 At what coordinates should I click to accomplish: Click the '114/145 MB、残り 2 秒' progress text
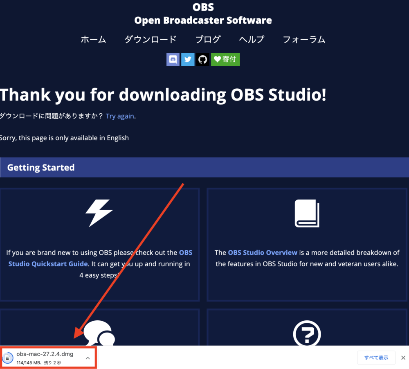[x=38, y=362]
